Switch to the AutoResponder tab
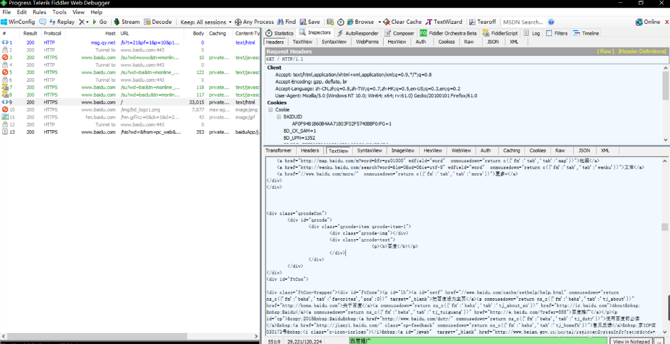This screenshot has width=670, height=344. (357, 33)
